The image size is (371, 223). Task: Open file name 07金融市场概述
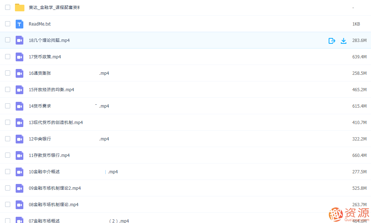[x=44, y=221]
